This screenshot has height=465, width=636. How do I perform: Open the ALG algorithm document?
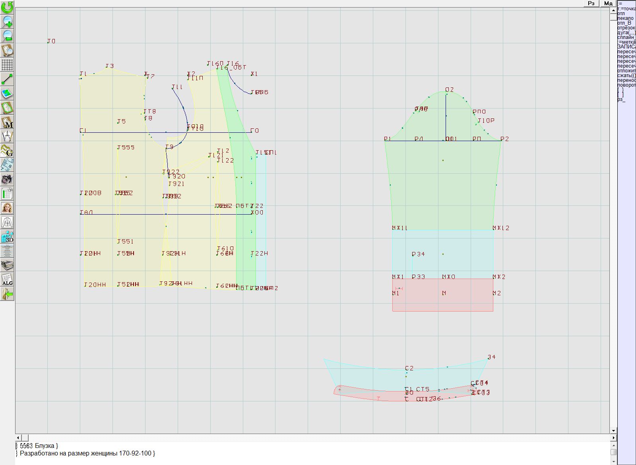tap(7, 279)
